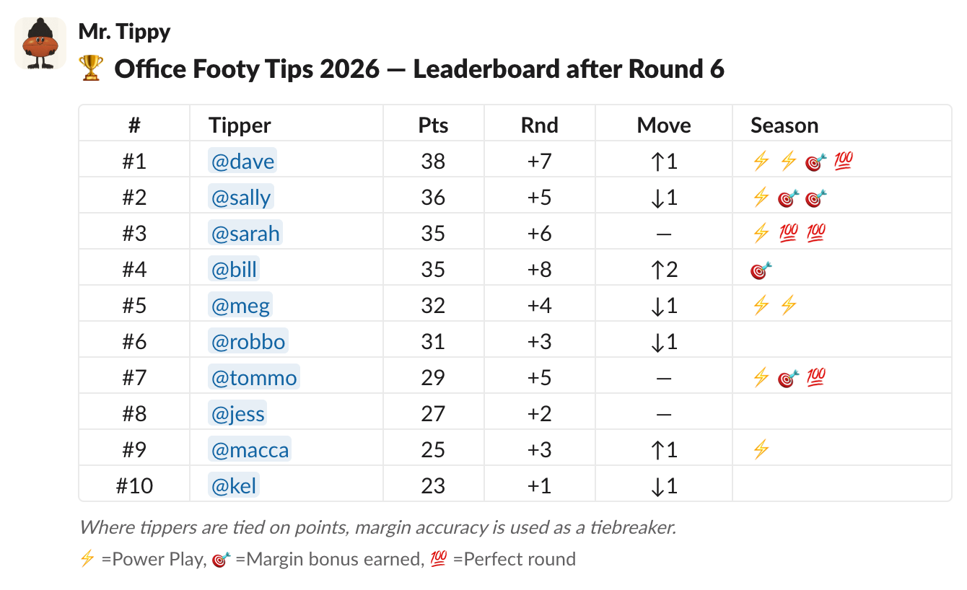This screenshot has height=590, width=967.
Task: Select the lightning emoji on @macca's row
Action: coord(759,449)
